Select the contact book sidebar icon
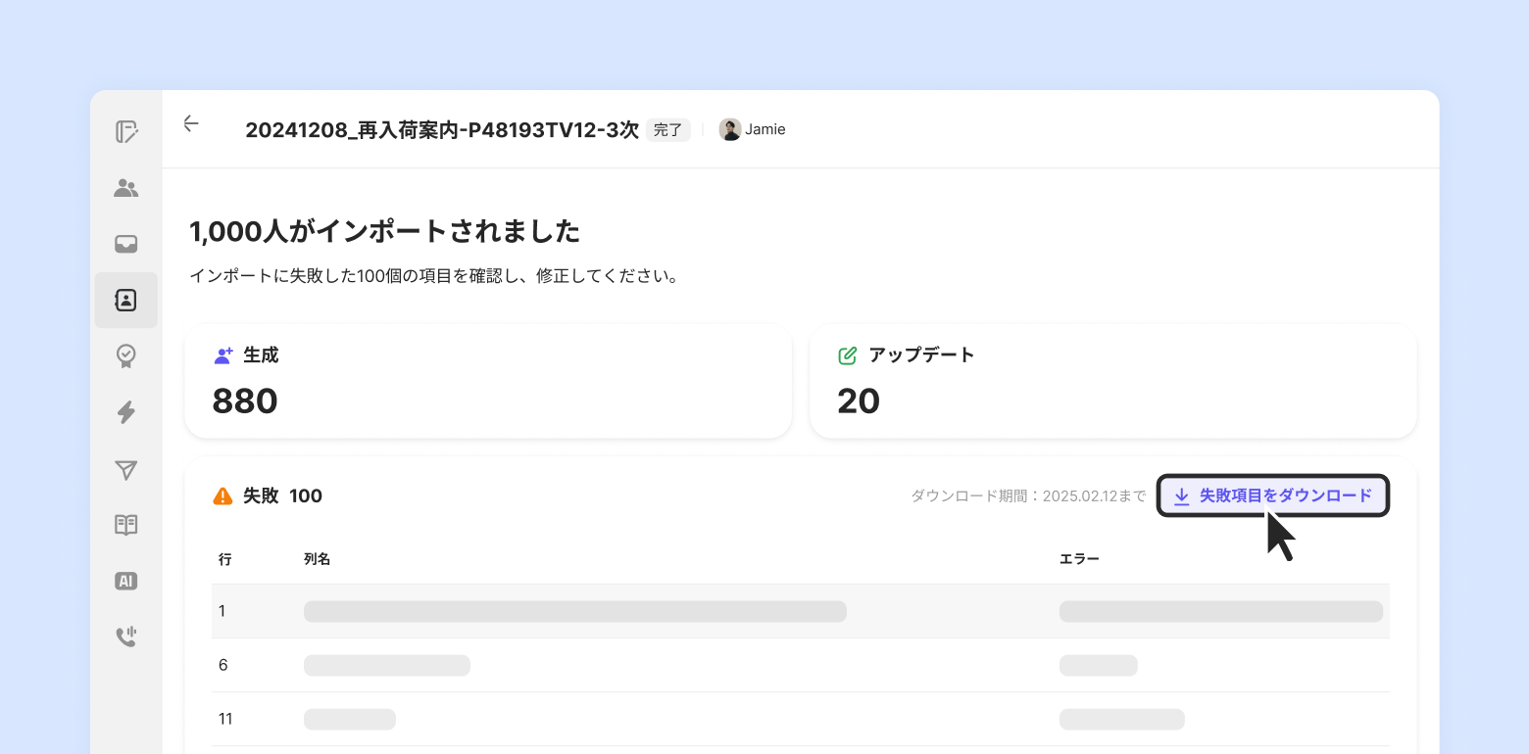The width and height of the screenshot is (1529, 754). pyautogui.click(x=126, y=300)
